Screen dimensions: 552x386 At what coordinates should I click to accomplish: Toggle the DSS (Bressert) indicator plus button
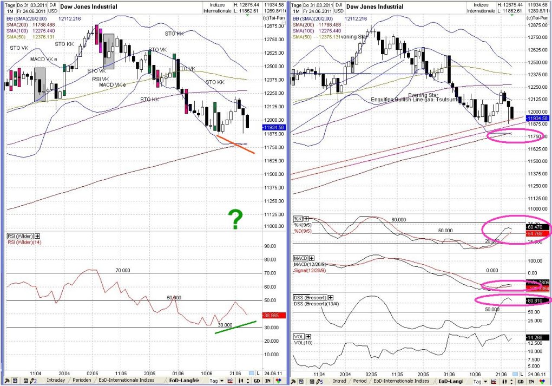(331, 298)
